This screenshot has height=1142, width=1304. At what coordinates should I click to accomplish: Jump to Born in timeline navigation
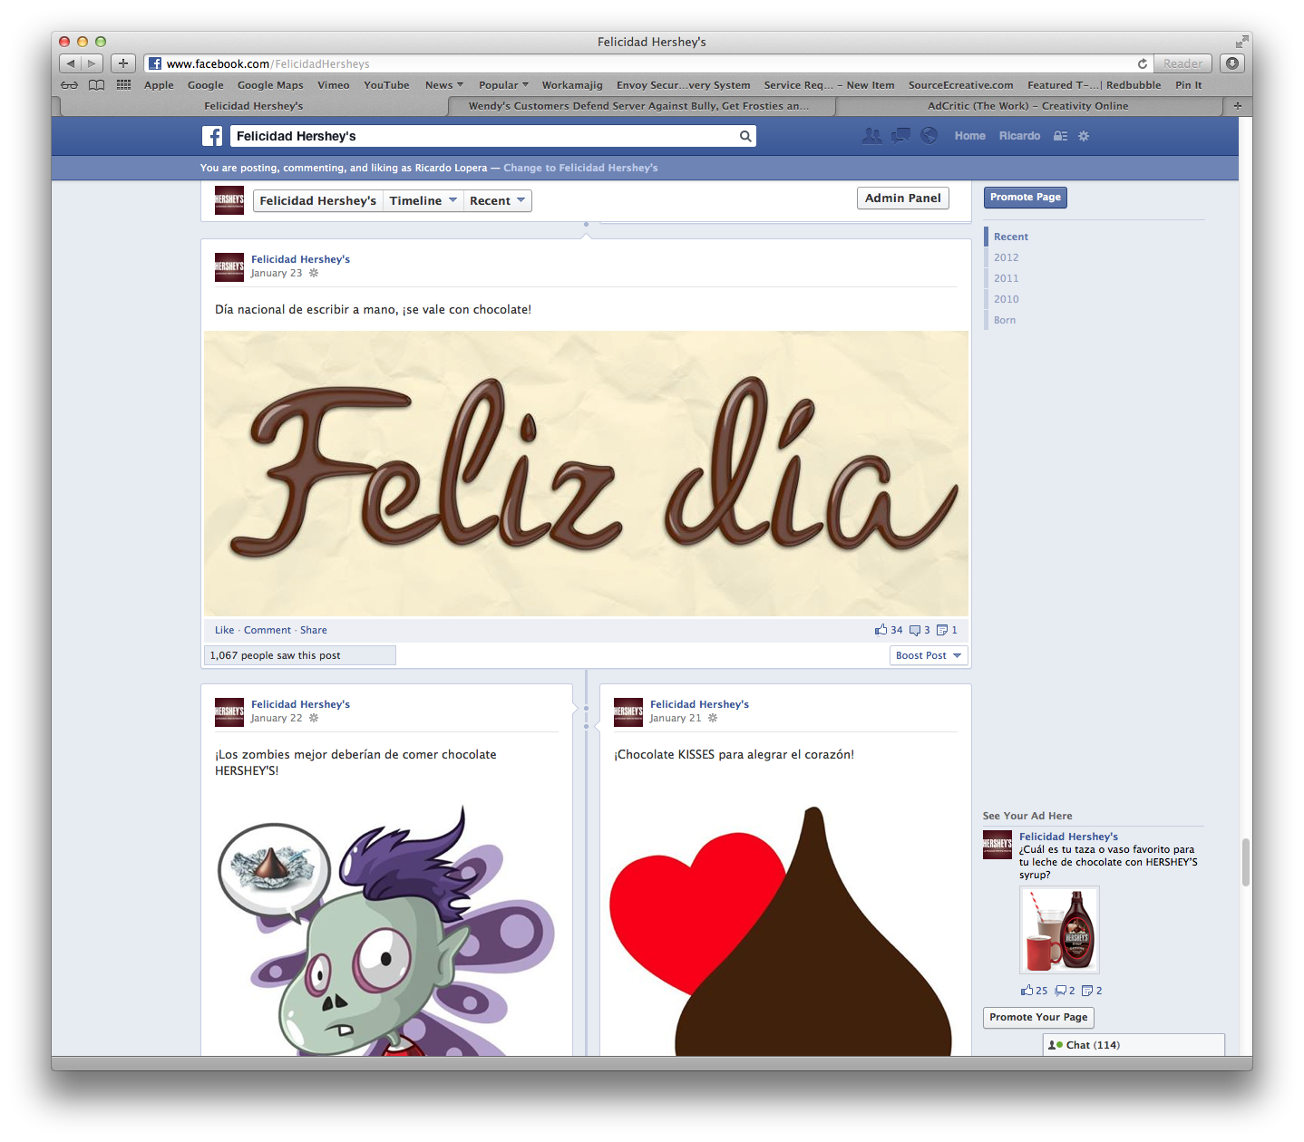pos(1005,320)
